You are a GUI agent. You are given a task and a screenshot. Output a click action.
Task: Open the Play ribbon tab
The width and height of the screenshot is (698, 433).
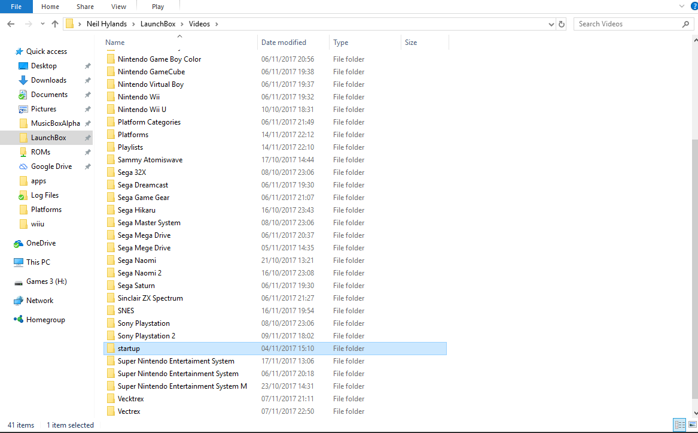pyautogui.click(x=158, y=7)
